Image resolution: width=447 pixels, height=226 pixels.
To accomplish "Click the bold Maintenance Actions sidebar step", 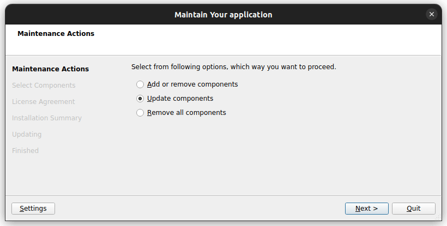I will 50,69.
